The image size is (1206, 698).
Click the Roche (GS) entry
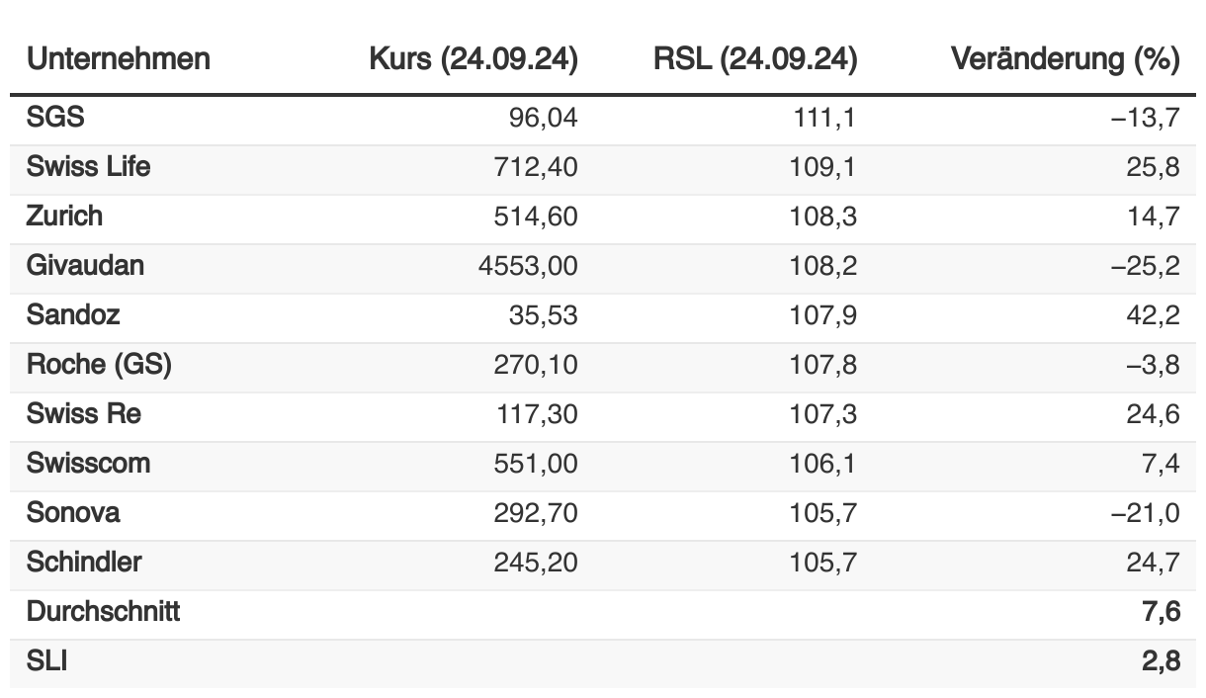(99, 365)
